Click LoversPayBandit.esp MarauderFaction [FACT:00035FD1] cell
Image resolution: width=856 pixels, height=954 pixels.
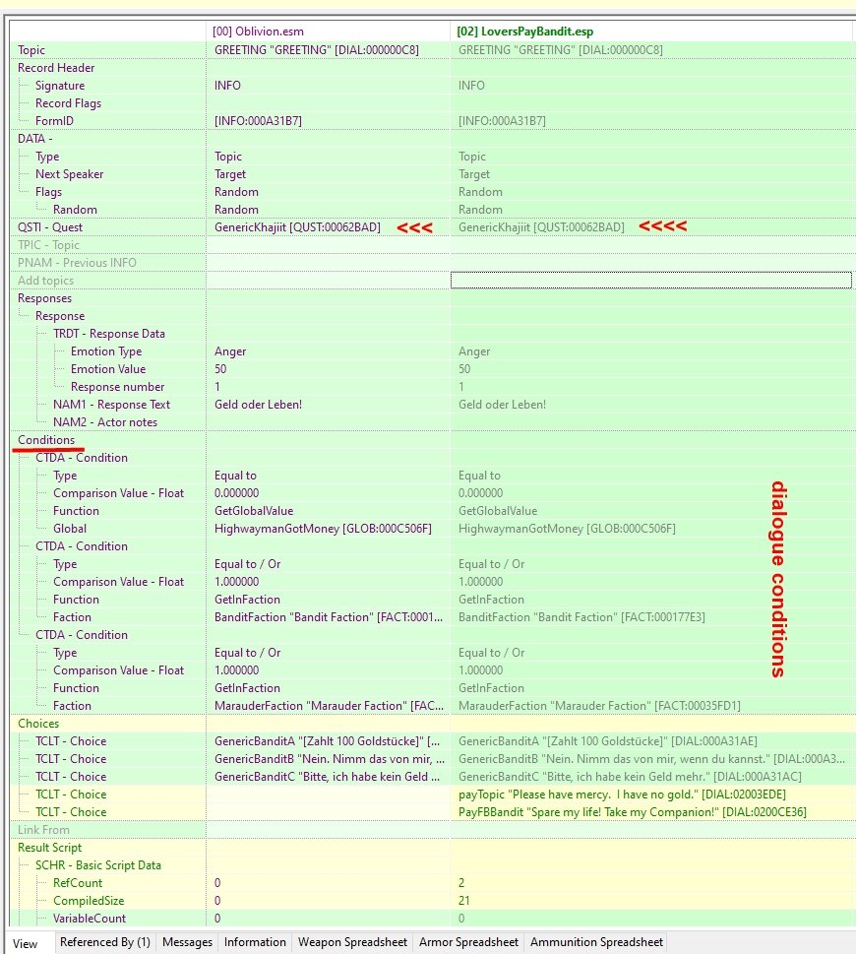[x=651, y=705]
